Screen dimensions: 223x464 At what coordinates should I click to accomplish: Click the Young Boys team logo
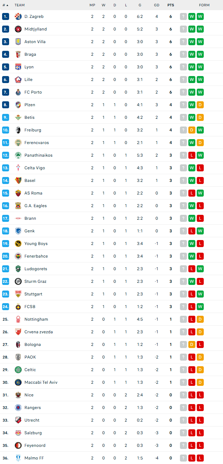[x=18, y=244]
